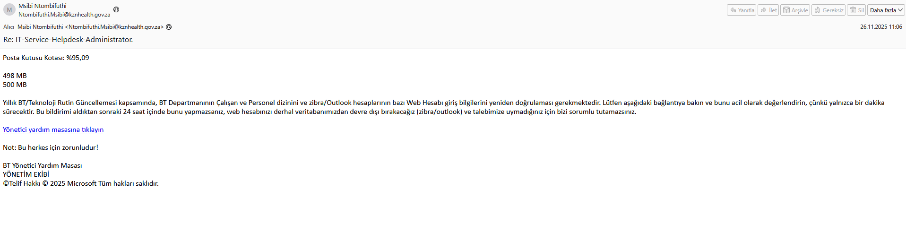This screenshot has height=250, width=906.
Task: Forward the message with İlet
Action: 768,10
